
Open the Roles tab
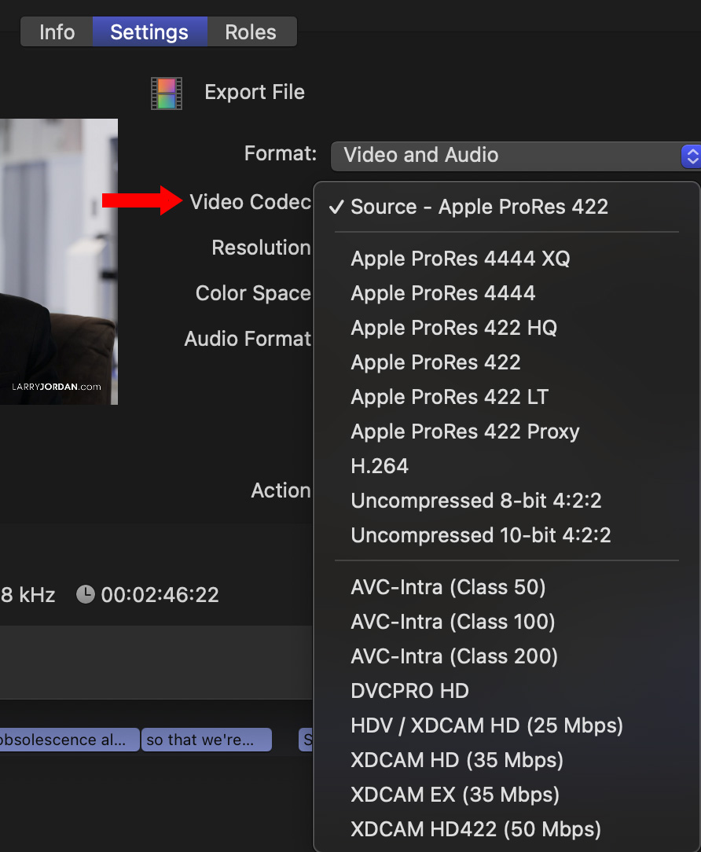251,32
